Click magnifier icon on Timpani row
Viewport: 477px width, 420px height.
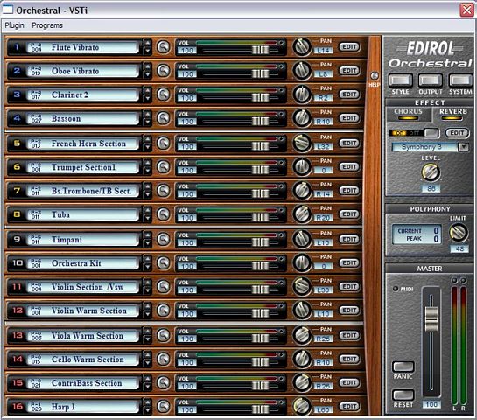tap(164, 239)
